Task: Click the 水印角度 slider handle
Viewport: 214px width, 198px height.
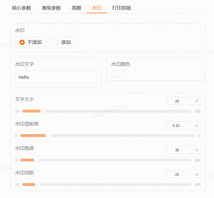Action: 37,160
